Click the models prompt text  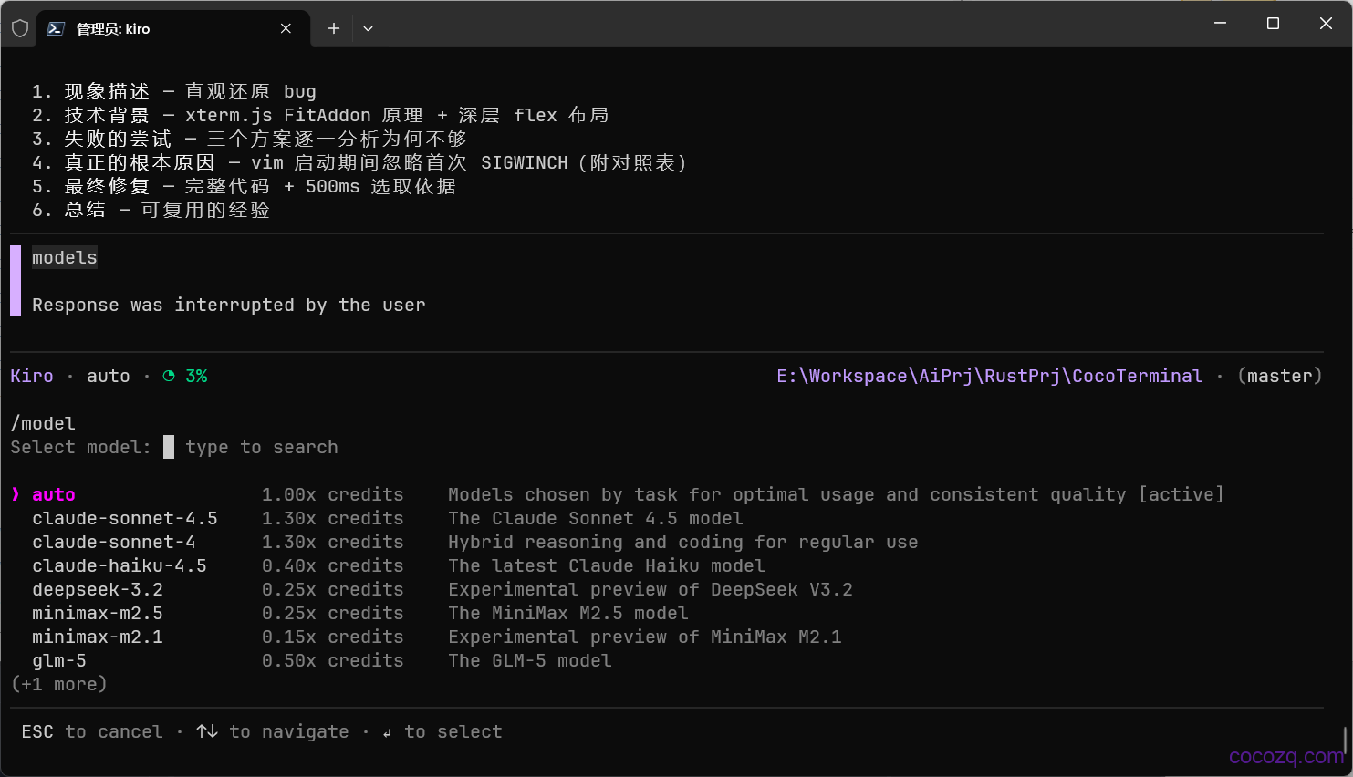65,257
